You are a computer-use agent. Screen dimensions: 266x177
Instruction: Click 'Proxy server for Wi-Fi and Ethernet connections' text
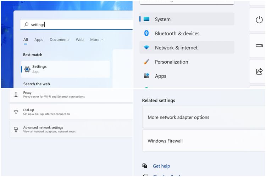(54, 97)
